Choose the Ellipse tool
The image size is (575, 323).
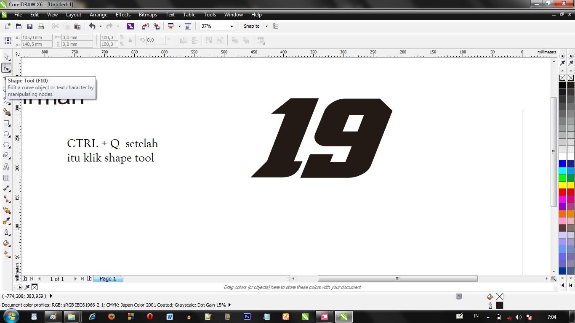[x=6, y=134]
